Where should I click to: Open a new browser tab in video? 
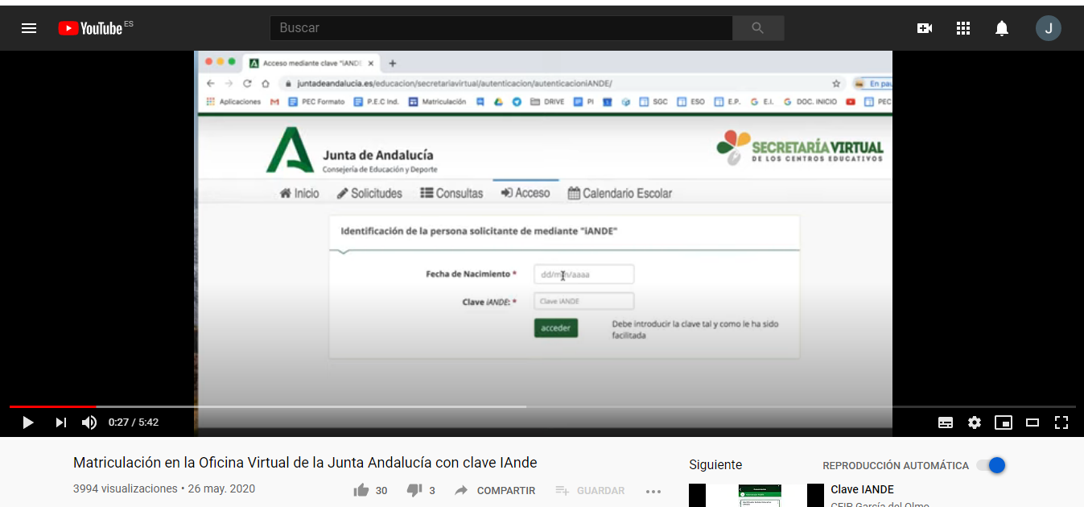point(393,63)
